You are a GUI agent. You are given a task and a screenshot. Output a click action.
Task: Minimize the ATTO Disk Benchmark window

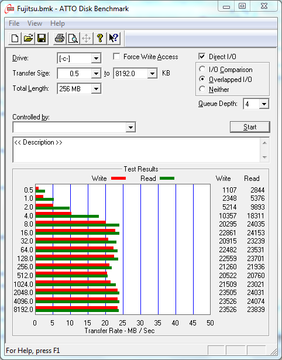coord(226,6)
